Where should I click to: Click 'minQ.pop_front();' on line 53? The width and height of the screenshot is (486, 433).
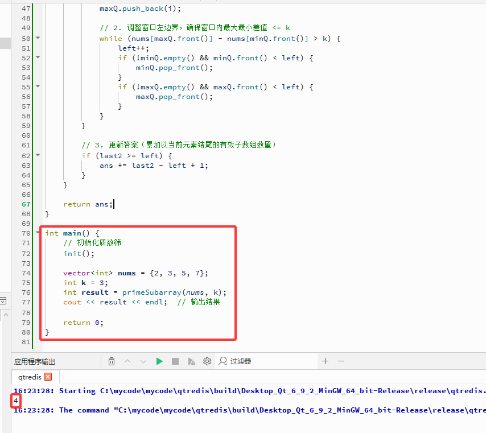click(x=174, y=68)
